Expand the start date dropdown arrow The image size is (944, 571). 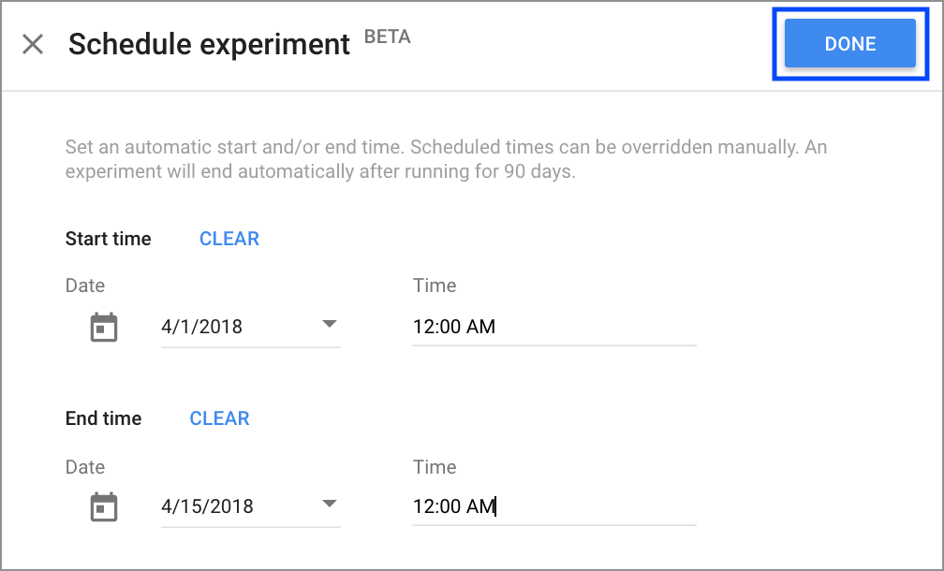click(329, 325)
